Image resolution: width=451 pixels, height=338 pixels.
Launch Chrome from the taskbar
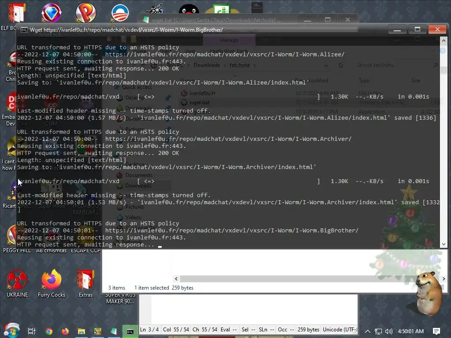(48, 331)
